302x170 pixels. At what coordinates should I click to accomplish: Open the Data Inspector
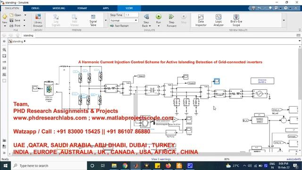[201, 20]
